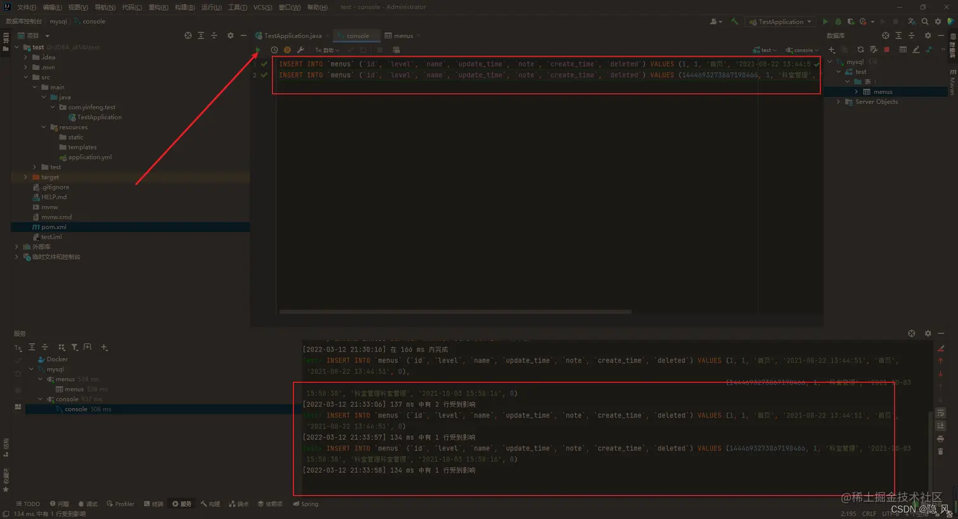958x519 pixels.
Task: Clear console output trash icon
Action: coord(940,451)
